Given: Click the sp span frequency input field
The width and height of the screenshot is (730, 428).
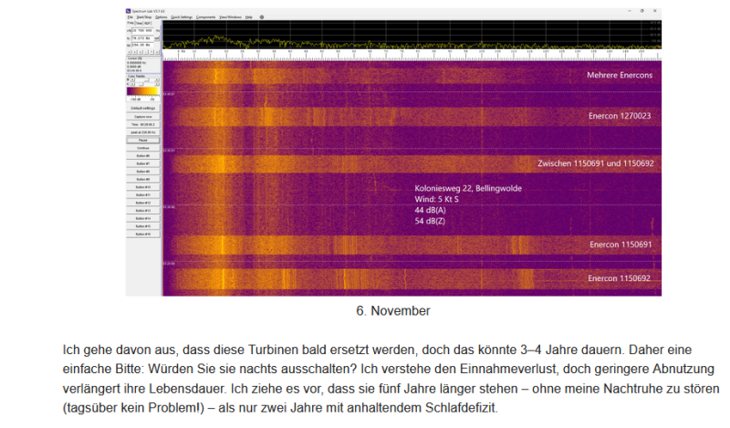Looking at the screenshot, I should pos(142,46).
